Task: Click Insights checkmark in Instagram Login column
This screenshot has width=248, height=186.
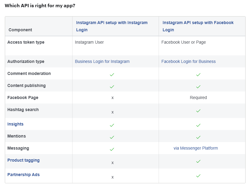Action: click(x=112, y=125)
